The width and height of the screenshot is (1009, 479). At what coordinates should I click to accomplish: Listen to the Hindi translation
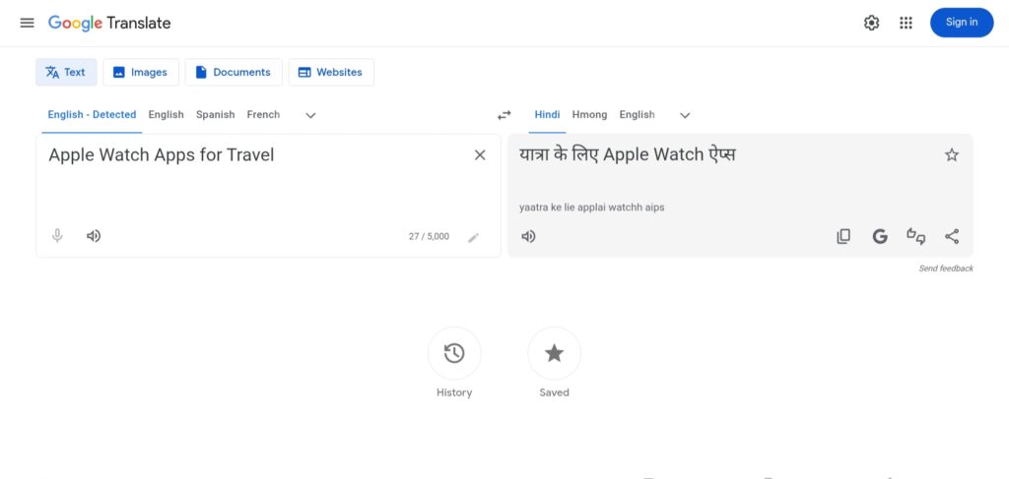coord(528,236)
